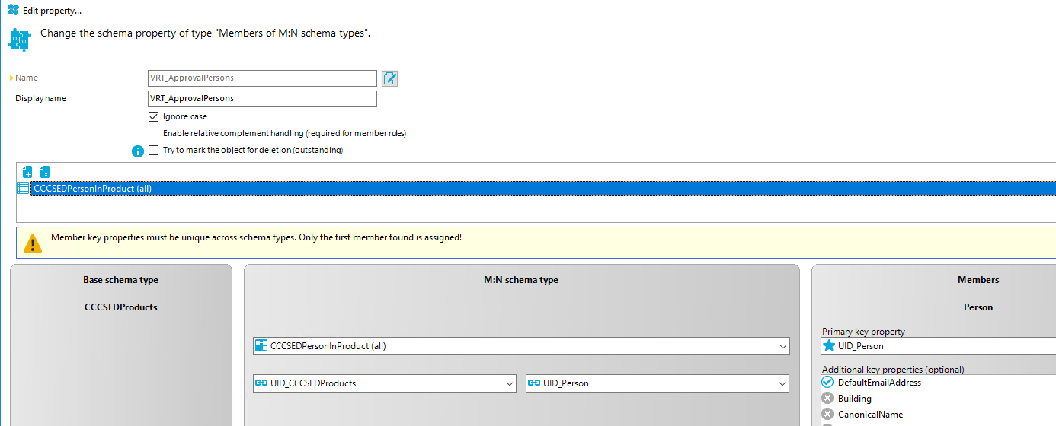
Task: Click the remove schema type icon
Action: tap(45, 172)
